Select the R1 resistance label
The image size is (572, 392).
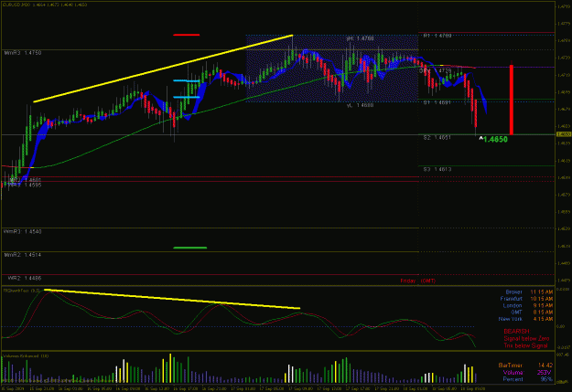point(437,36)
